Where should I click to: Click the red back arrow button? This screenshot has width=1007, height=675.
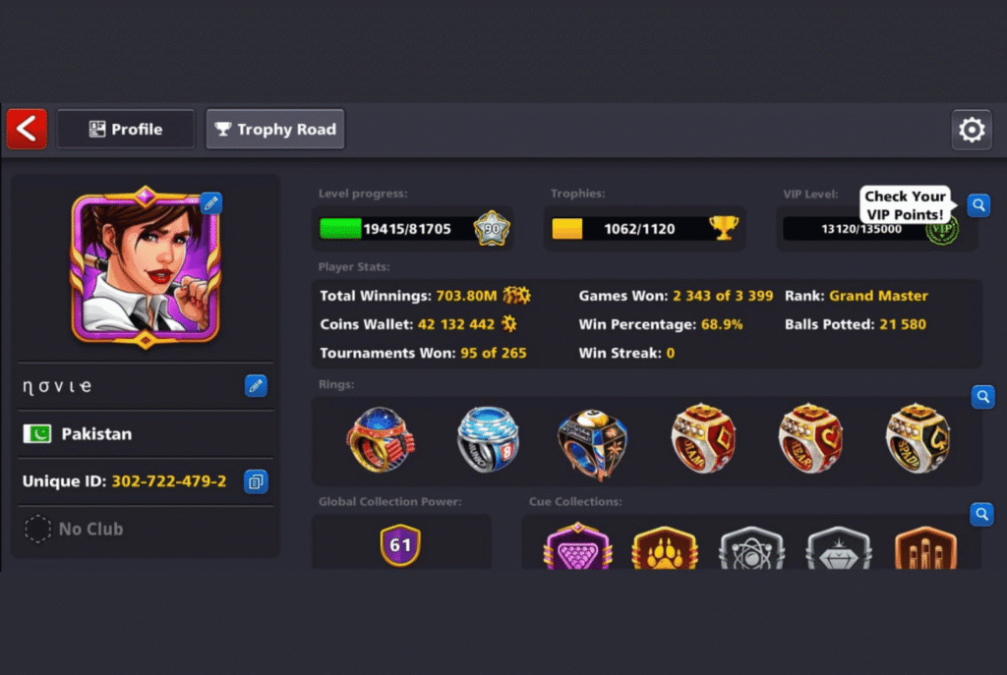pyautogui.click(x=27, y=129)
